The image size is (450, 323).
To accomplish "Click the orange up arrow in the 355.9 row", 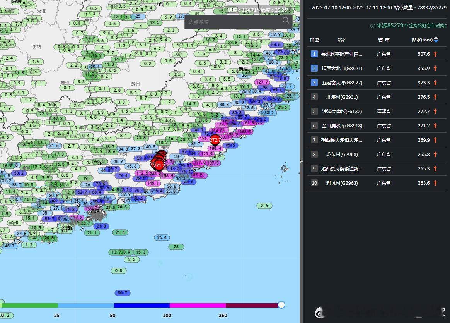I will click(x=435, y=69).
